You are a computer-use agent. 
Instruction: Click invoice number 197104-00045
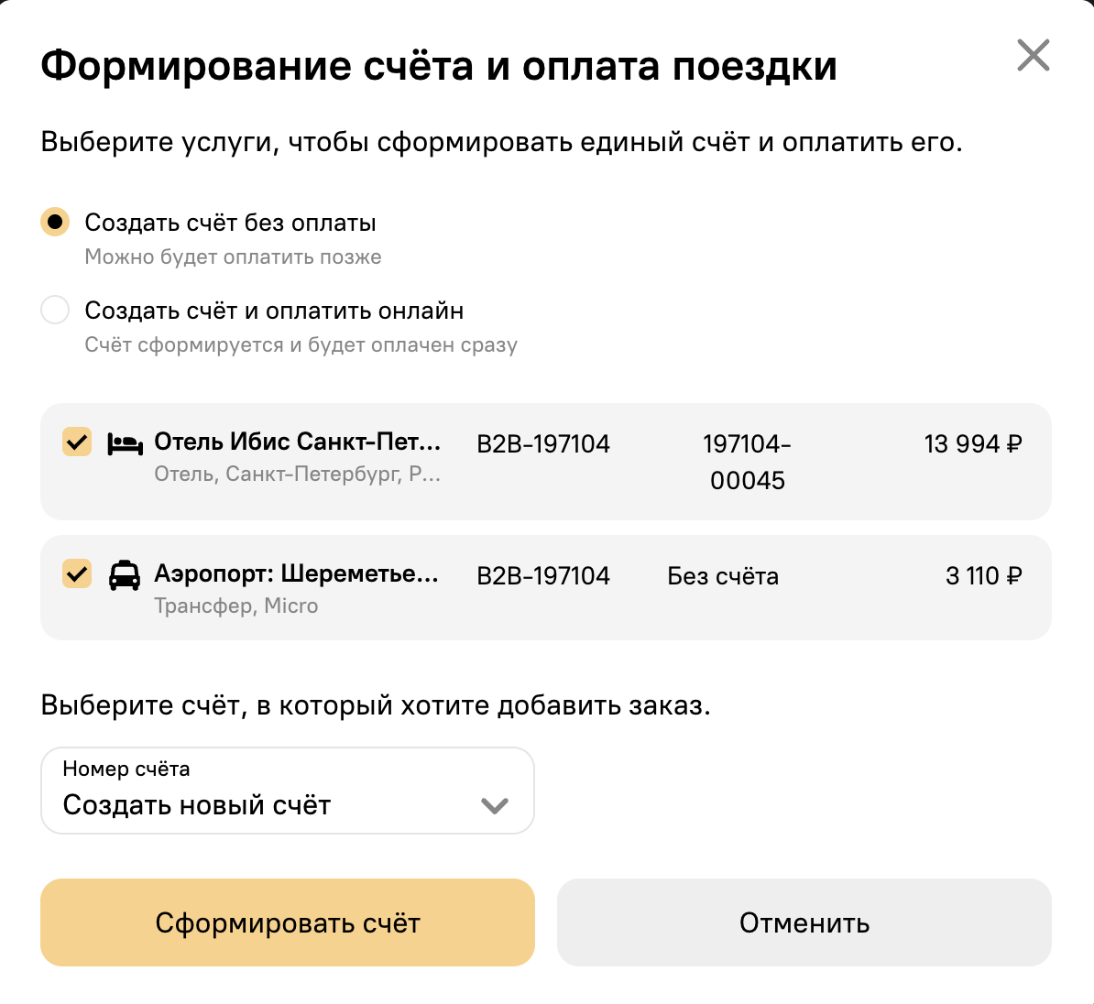pyautogui.click(x=748, y=462)
